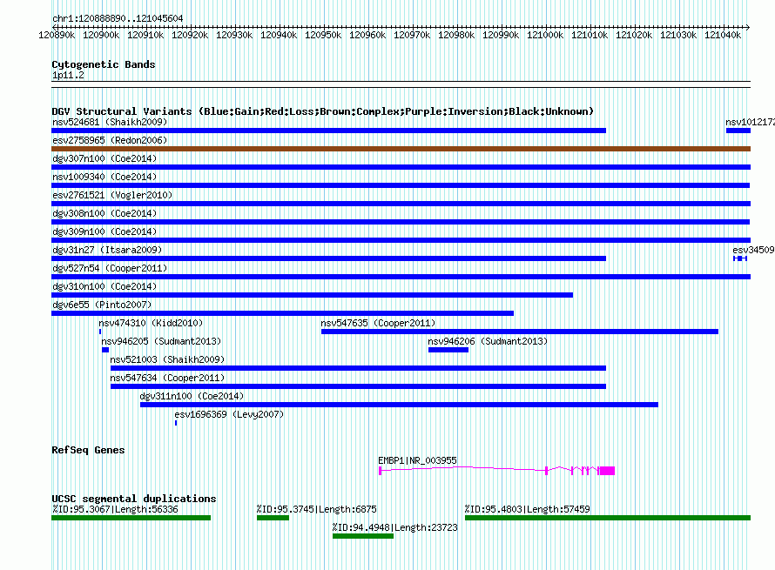This screenshot has width=775, height=570.
Task: Select the small esv1696369 variant marker
Action: pyautogui.click(x=175, y=423)
